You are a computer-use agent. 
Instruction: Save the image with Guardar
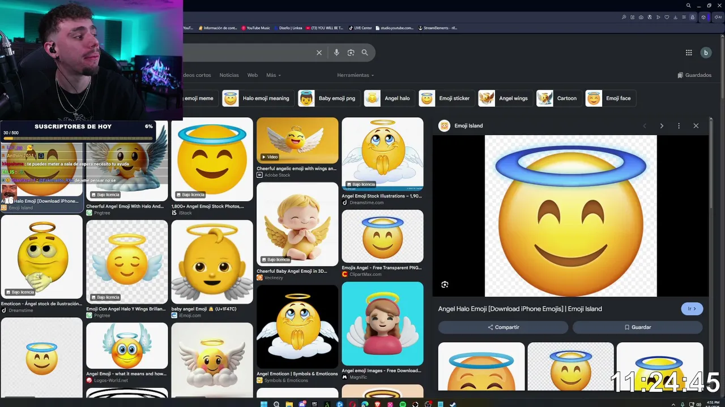[638, 327]
